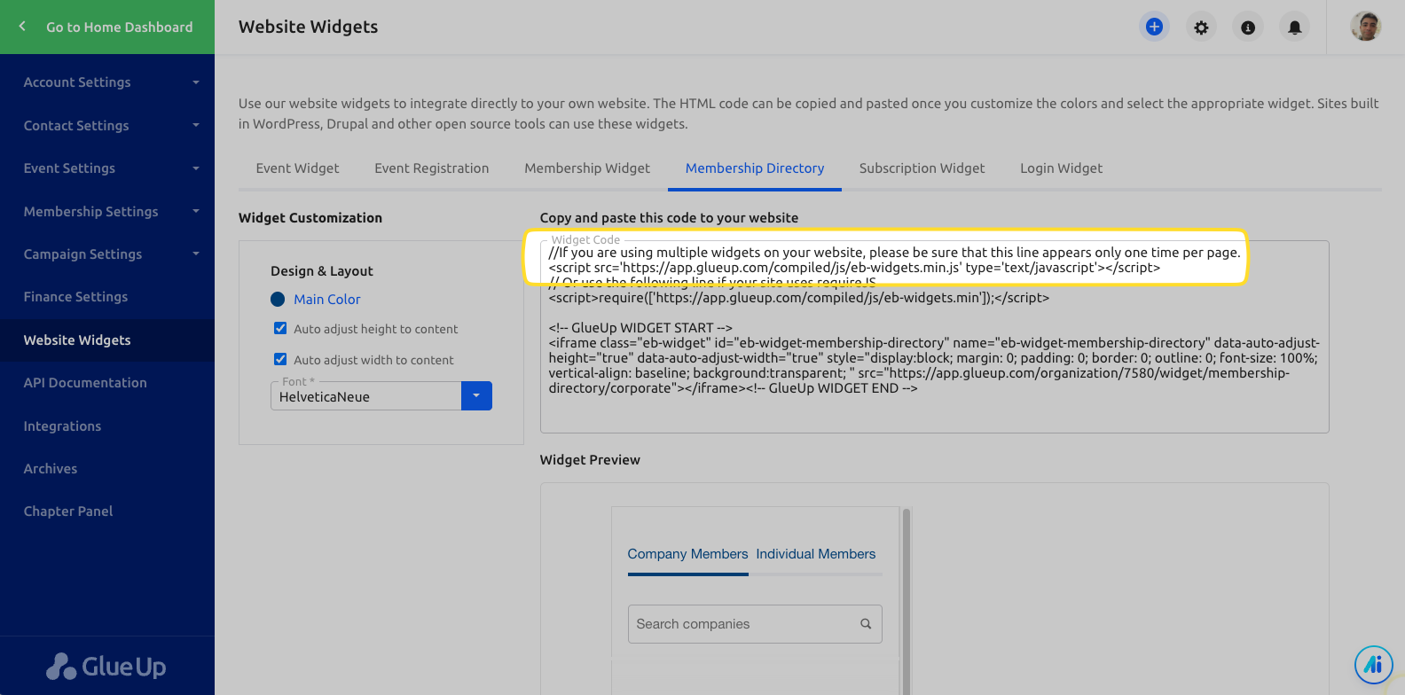Open Archives in sidebar

click(x=107, y=469)
